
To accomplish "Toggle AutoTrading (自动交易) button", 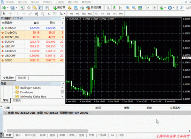I will coord(94,8).
